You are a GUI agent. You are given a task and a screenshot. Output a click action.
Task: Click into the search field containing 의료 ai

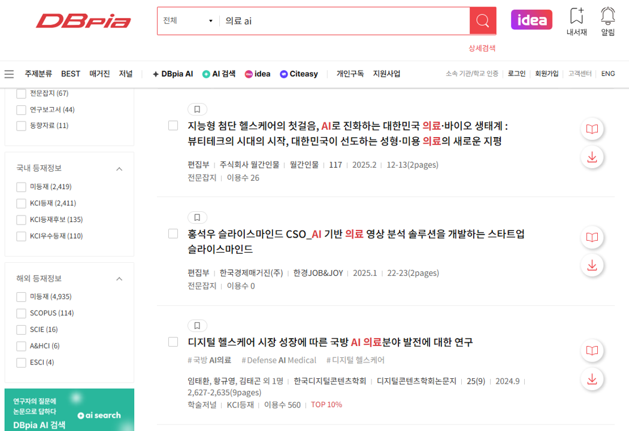pyautogui.click(x=345, y=21)
